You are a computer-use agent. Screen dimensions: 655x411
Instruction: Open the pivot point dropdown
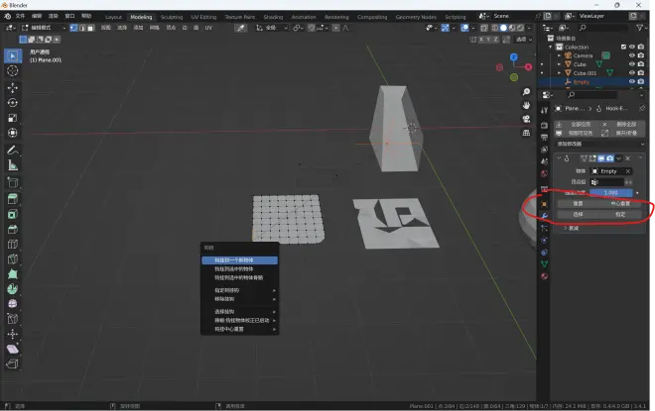point(298,28)
